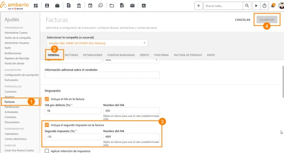Image resolution: width=284 pixels, height=153 pixels.
Task: Click the Buscar todo search field
Action: (x=223, y=6)
